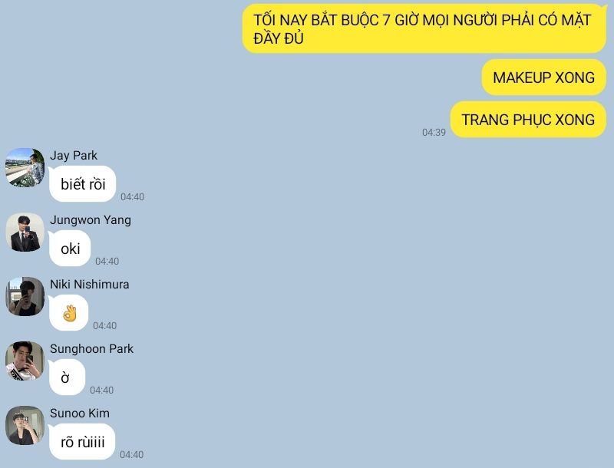
Task: Click the 04:39 timestamp beside sent messages
Action: [x=434, y=132]
